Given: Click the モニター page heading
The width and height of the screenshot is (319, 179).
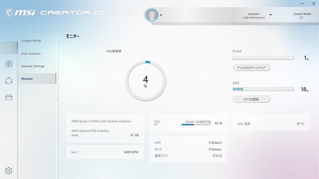Looking at the screenshot, I should coord(72,36).
